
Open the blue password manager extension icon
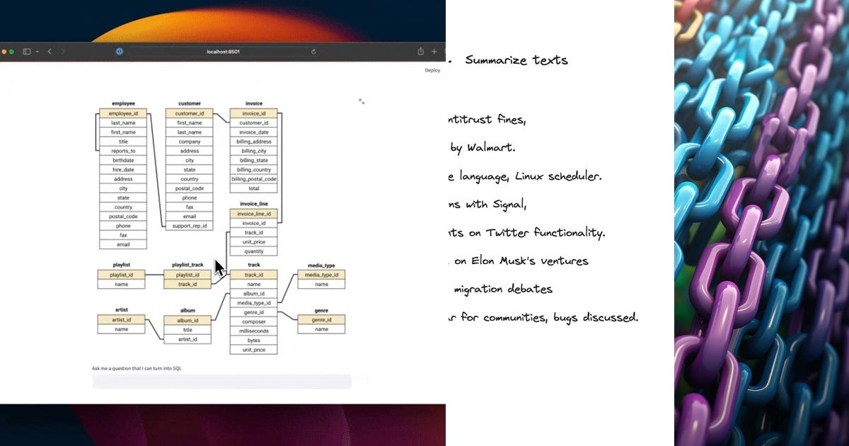tap(120, 52)
